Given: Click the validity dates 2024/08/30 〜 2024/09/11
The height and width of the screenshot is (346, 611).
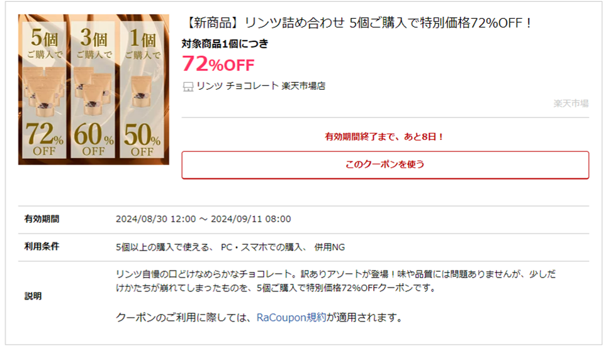Looking at the screenshot, I should (203, 219).
